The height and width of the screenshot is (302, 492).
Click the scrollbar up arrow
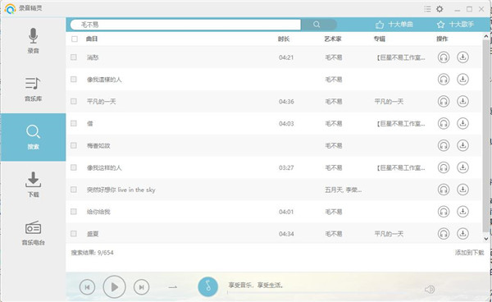point(485,36)
